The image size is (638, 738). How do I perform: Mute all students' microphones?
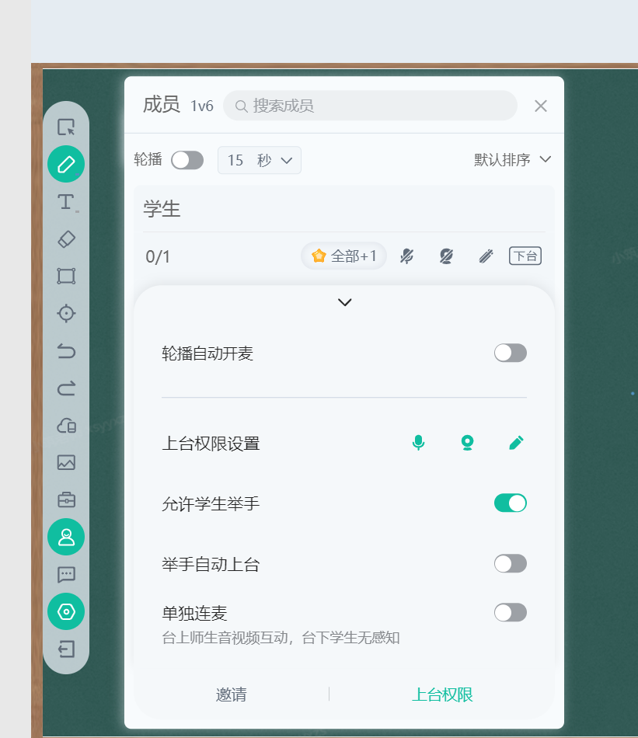coord(407,256)
